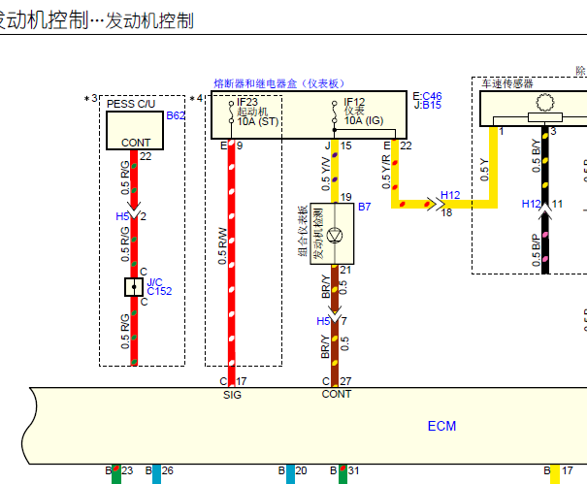
Task: Click the blue ECM module label
Action: pos(441,426)
